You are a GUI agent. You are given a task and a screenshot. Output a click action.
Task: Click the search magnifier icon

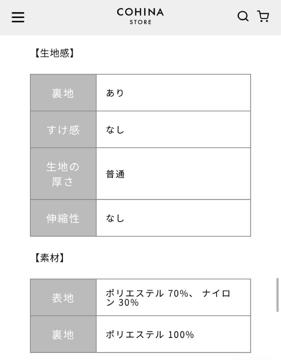[243, 16]
